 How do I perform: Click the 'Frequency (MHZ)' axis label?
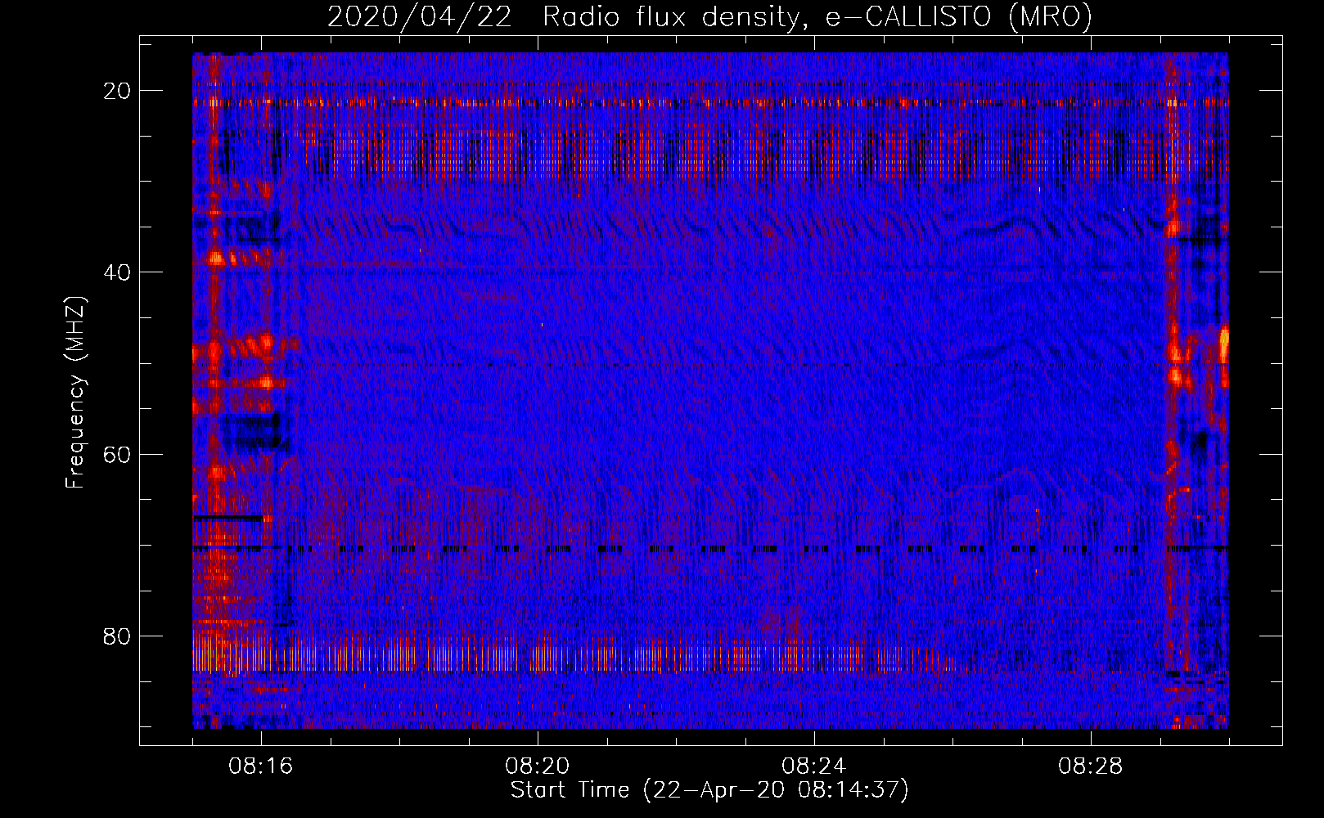click(75, 393)
